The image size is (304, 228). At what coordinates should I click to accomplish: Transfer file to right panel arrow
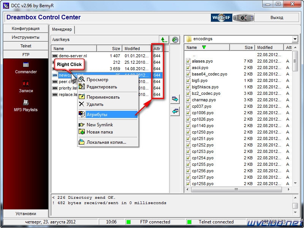[175, 99]
